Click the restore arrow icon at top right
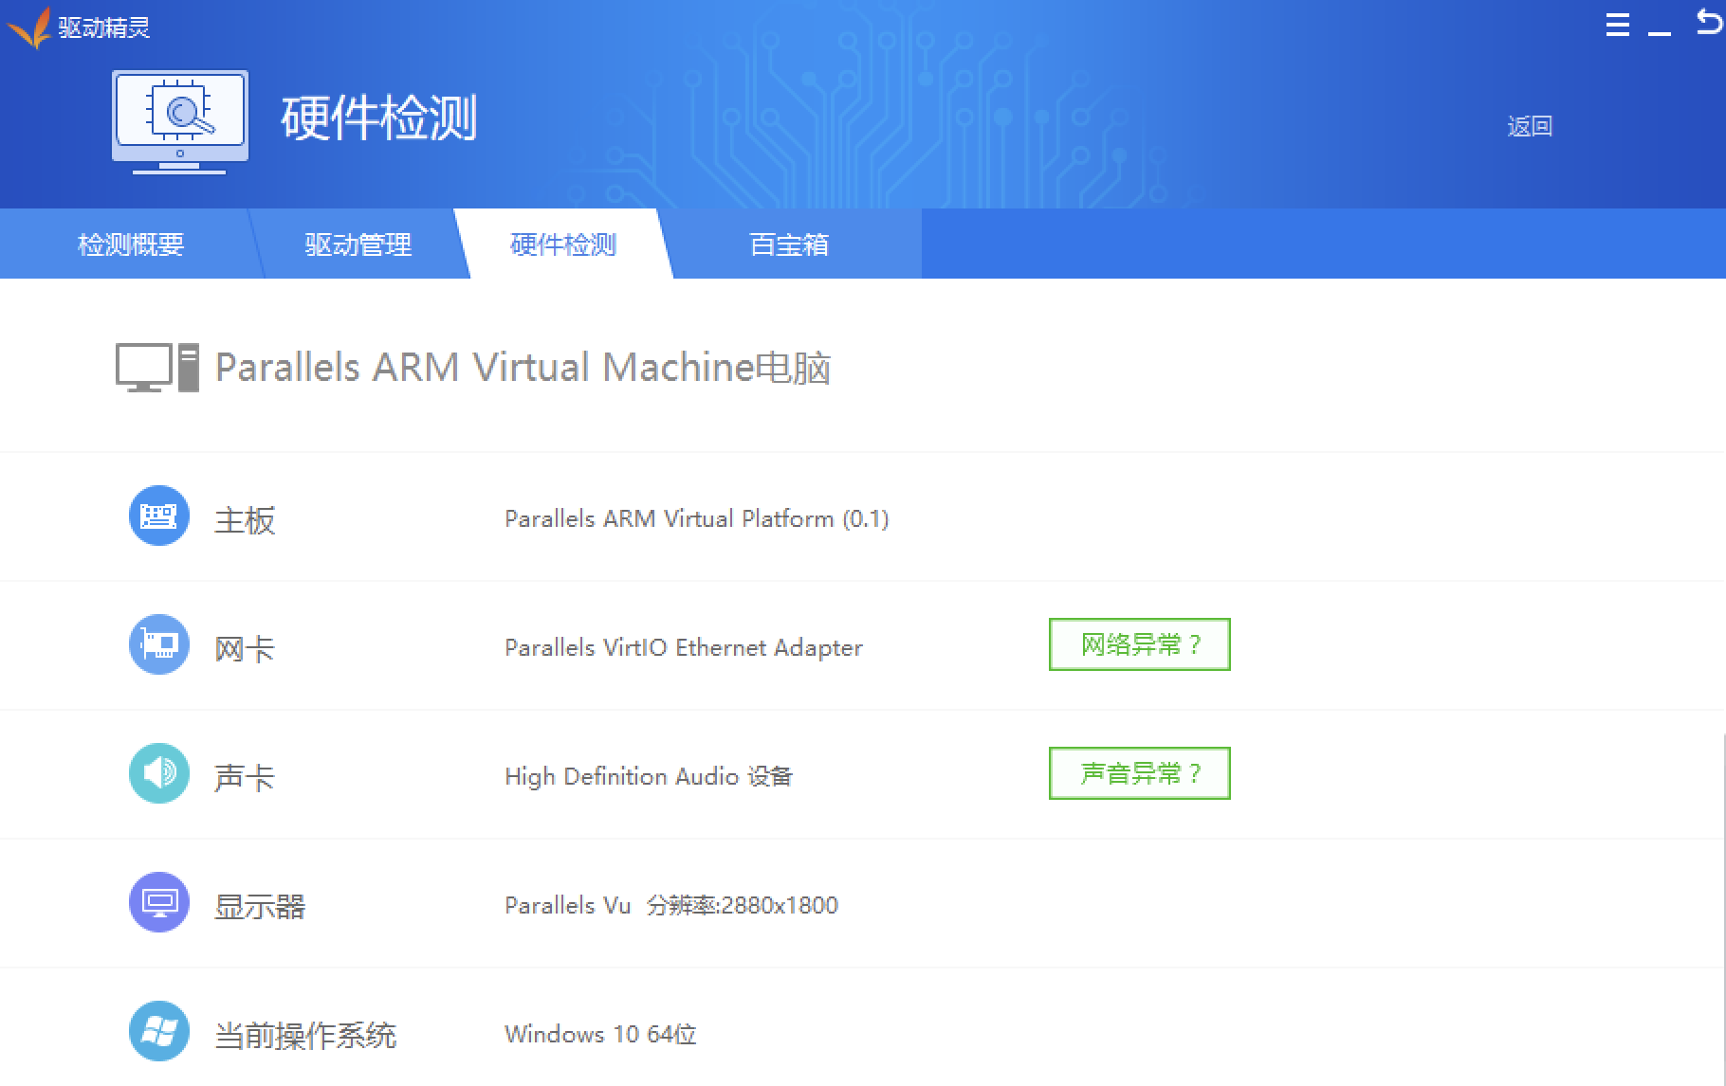This screenshot has width=1726, height=1086. [x=1708, y=23]
